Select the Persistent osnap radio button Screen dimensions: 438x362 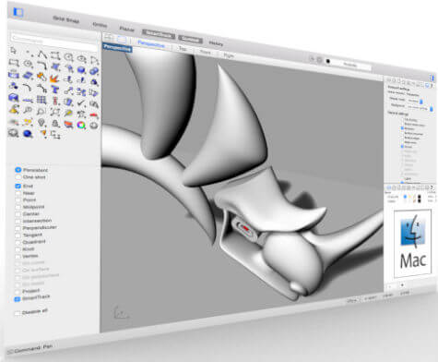pos(18,170)
